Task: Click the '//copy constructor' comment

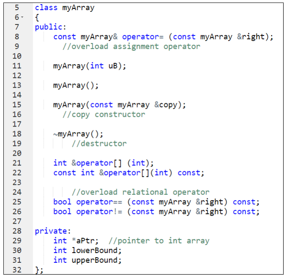Action: (x=104, y=115)
